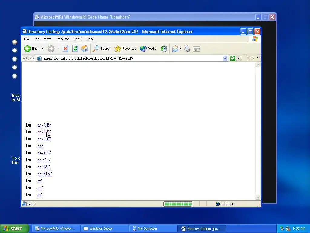Viewport: 310px width, 233px height.
Task: Open the es-MX/ directory link
Action: (44, 174)
